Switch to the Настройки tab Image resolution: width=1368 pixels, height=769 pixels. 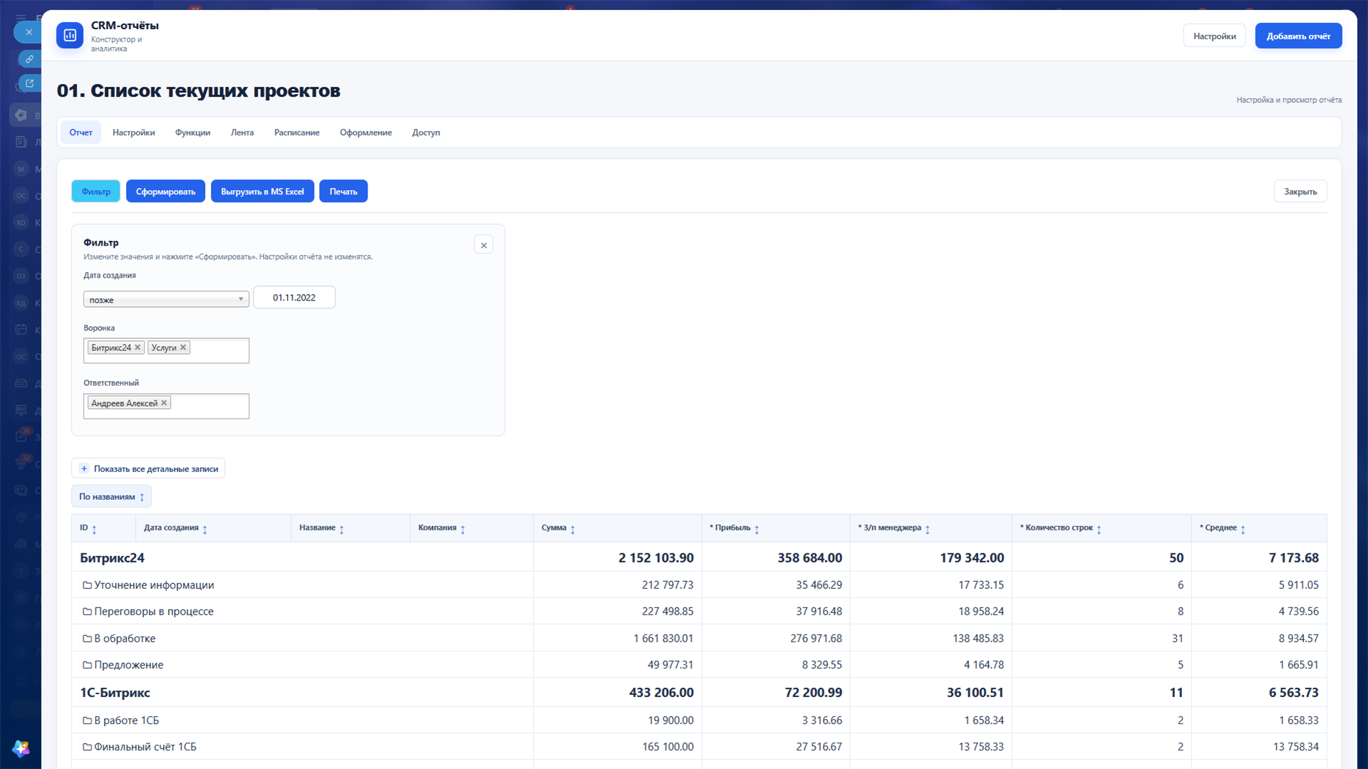[133, 132]
